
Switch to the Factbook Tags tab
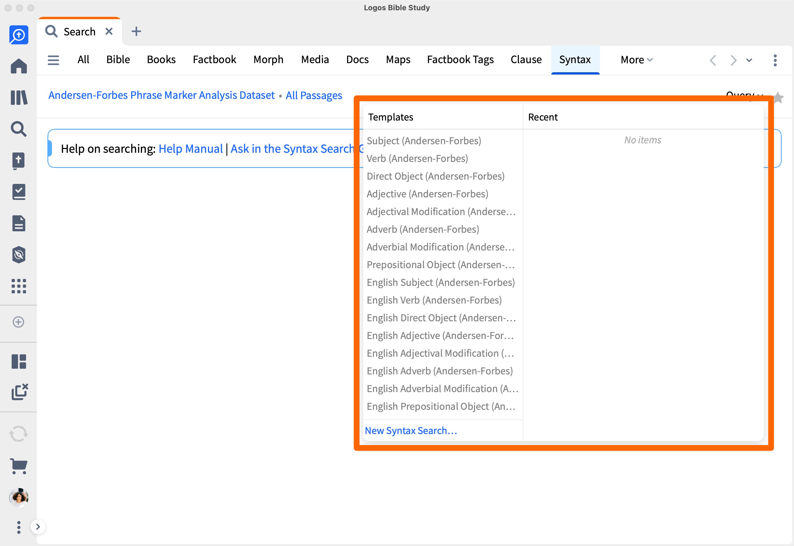coord(460,60)
